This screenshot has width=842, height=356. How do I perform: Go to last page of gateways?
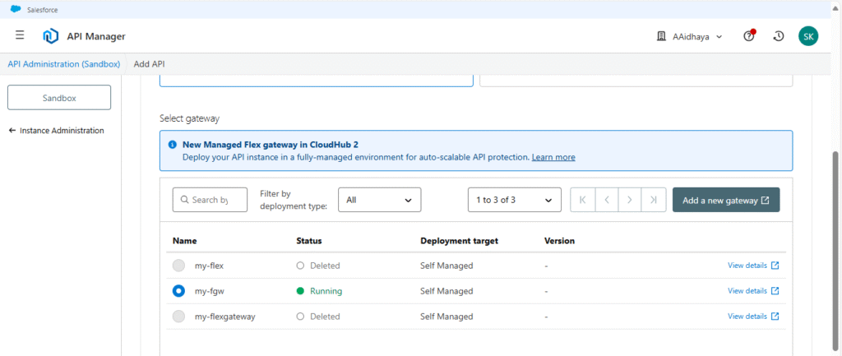pos(654,200)
